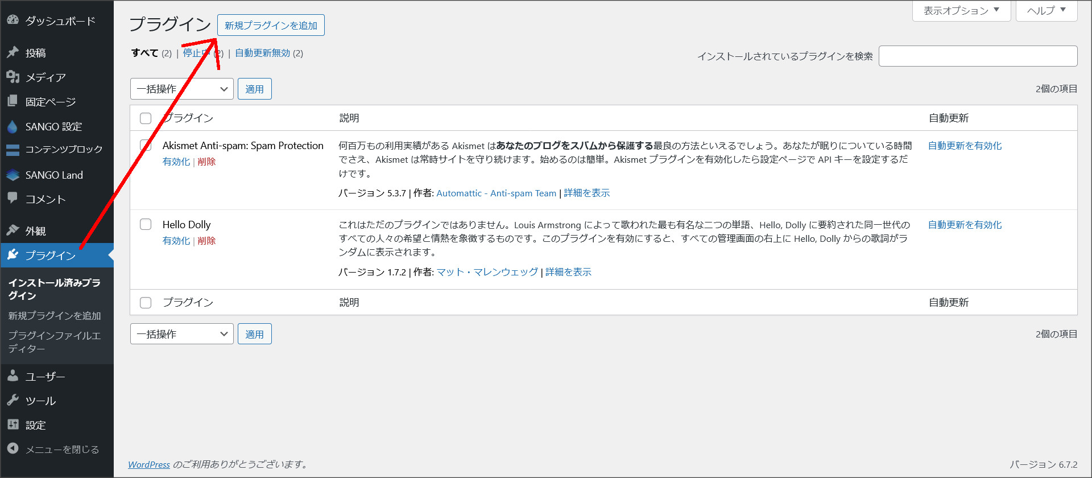
Task: Open the top 一括操作 bulk actions dropdown
Action: click(x=181, y=89)
